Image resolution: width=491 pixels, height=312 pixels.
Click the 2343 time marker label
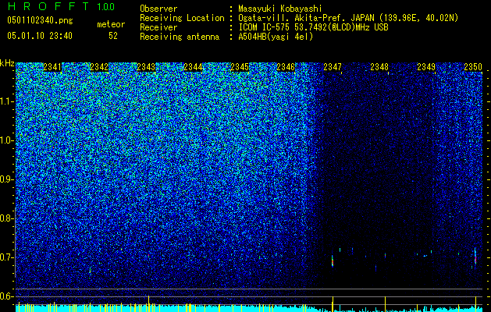pos(146,67)
